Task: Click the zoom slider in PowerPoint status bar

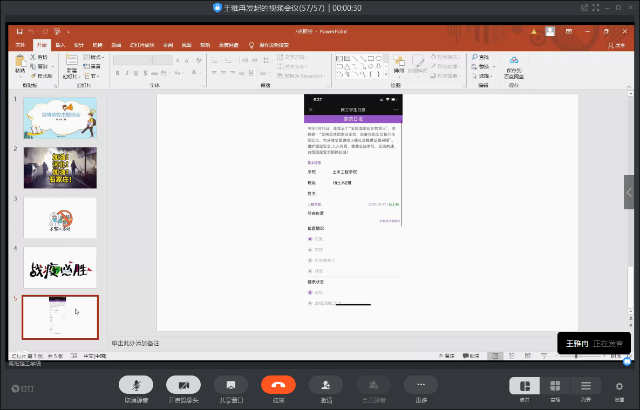Action: click(576, 357)
